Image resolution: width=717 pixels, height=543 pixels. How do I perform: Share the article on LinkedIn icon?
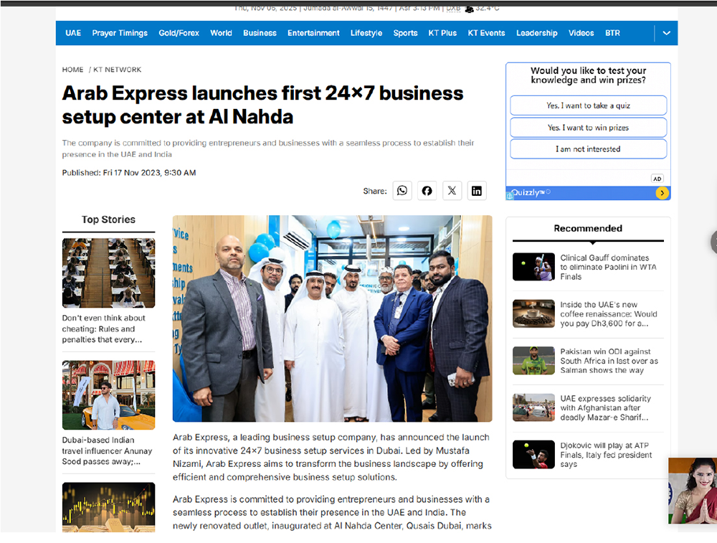(x=477, y=191)
